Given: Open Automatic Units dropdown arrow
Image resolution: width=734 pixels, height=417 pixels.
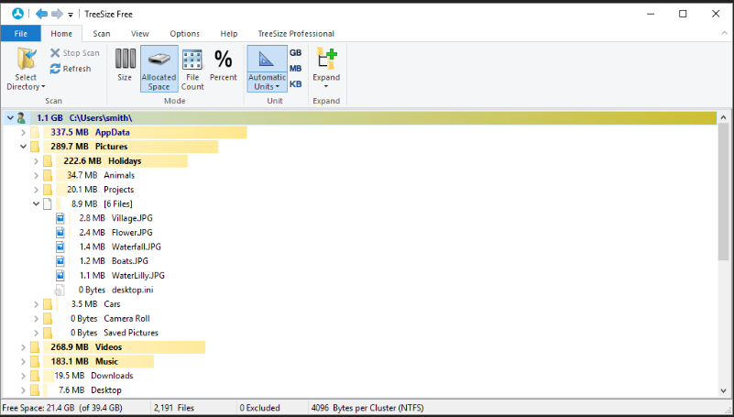Looking at the screenshot, I should click(x=277, y=87).
